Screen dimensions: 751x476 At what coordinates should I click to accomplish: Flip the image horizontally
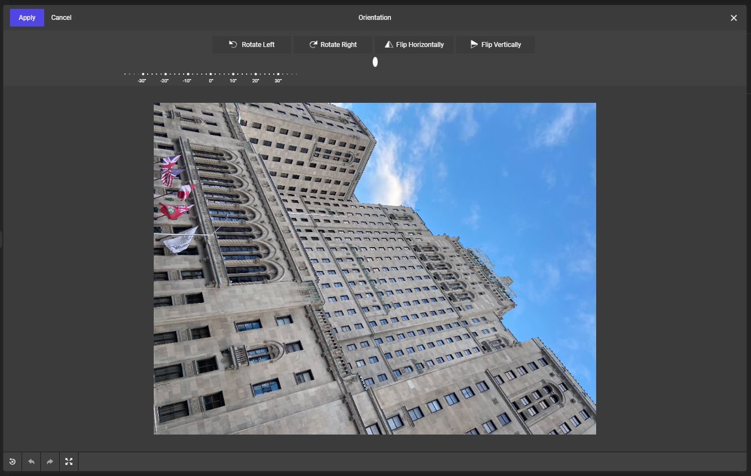pyautogui.click(x=414, y=45)
